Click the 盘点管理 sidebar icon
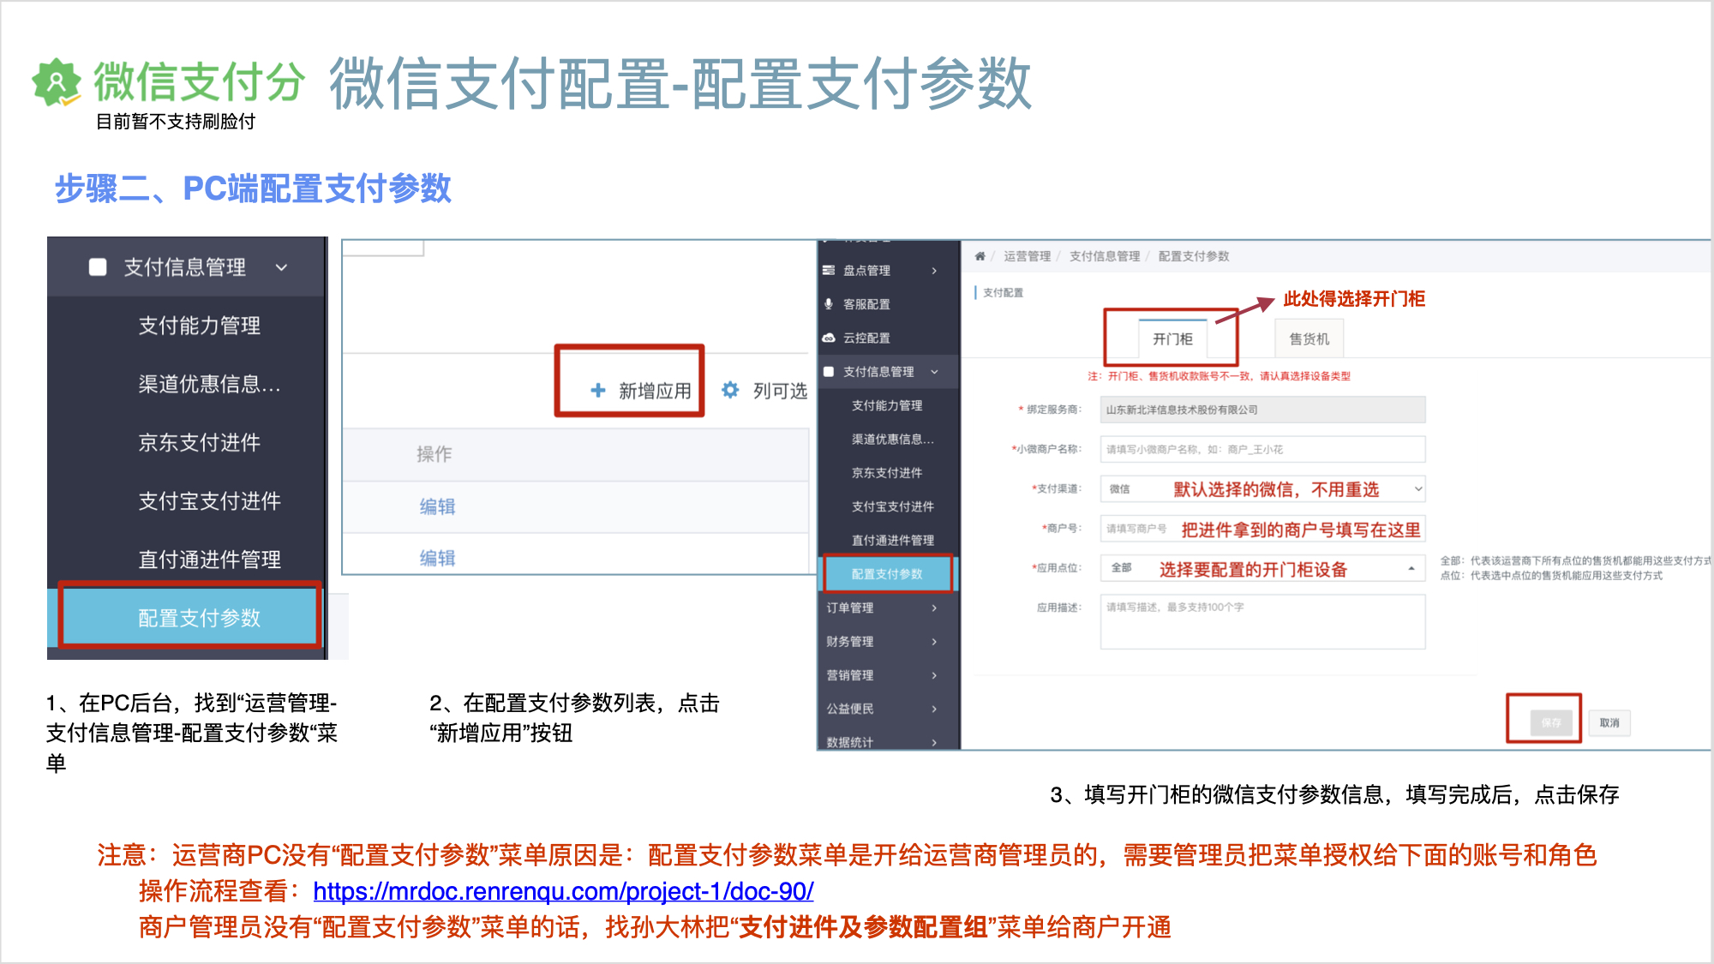 (829, 270)
